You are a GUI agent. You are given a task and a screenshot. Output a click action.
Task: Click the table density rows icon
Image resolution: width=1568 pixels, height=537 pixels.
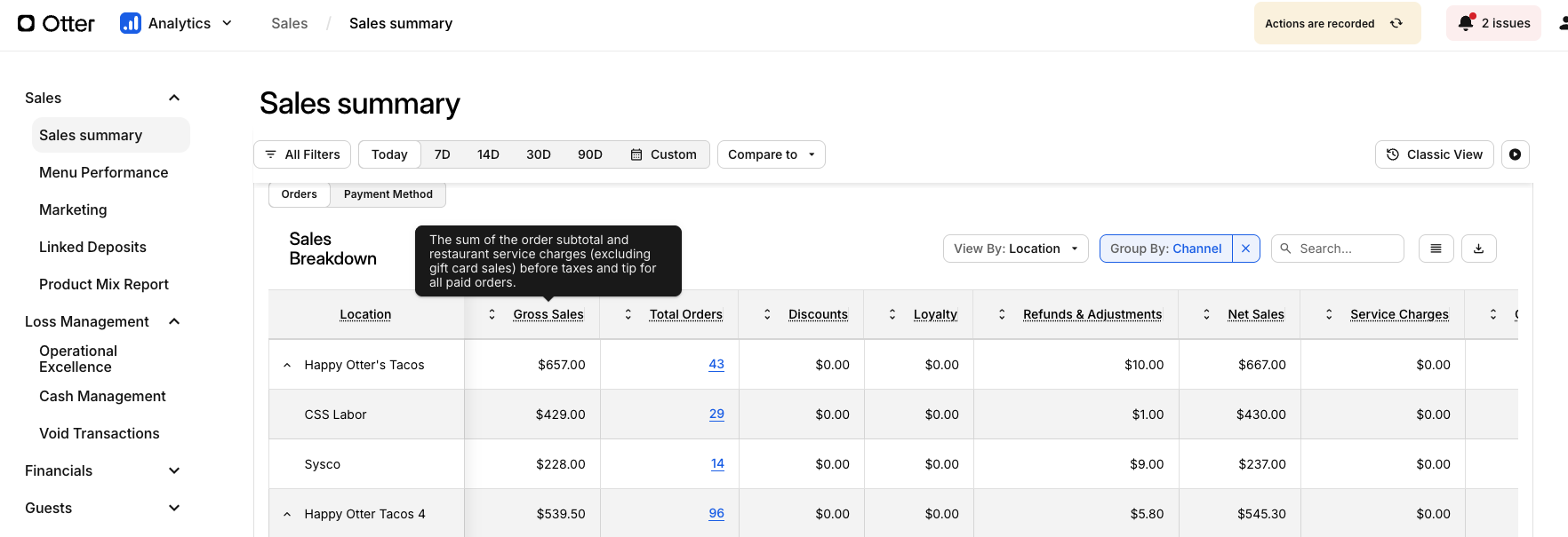[x=1436, y=249]
